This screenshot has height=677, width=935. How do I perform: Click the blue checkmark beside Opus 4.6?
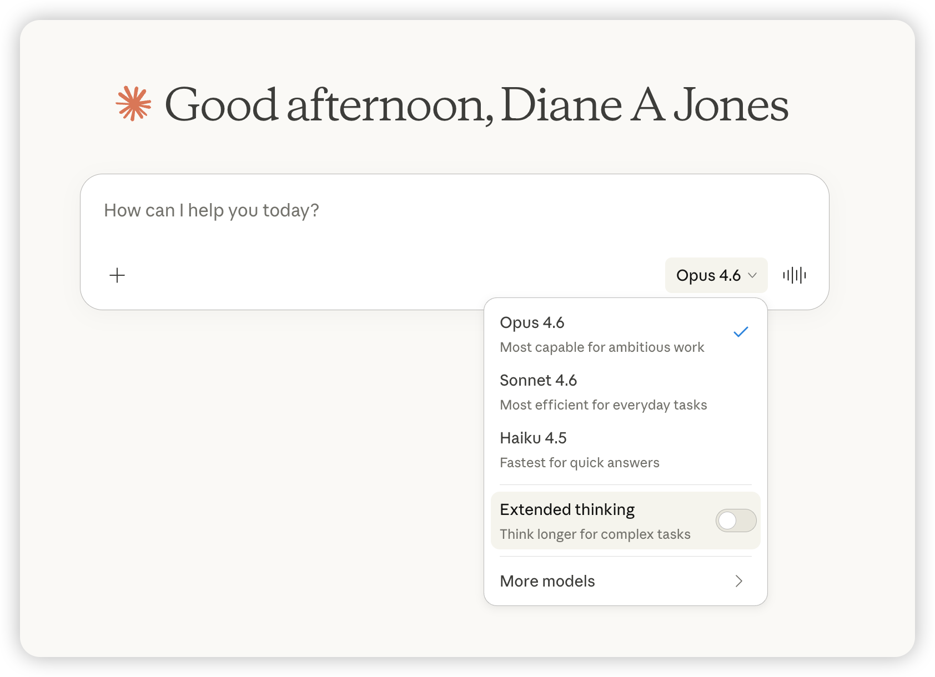(741, 332)
